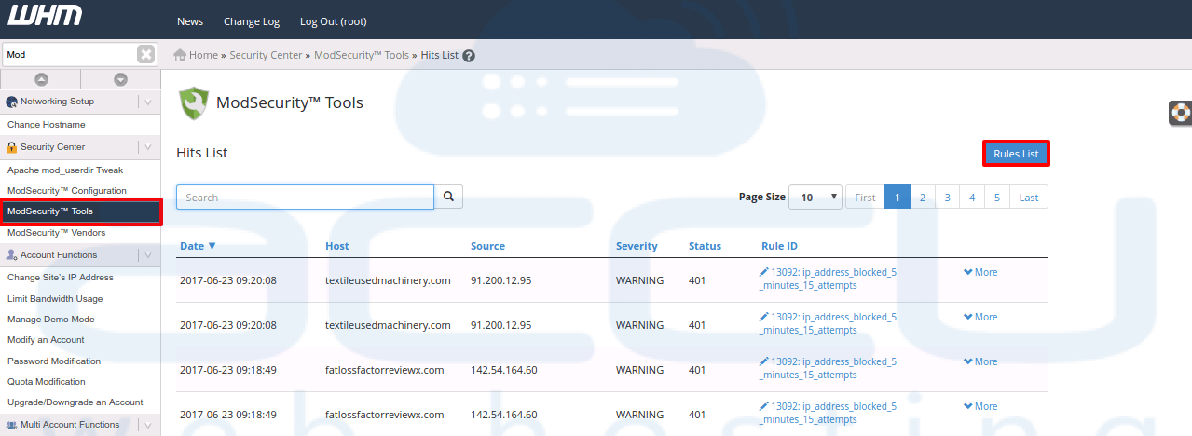
Task: Open the Page Size dropdown
Action: (815, 198)
